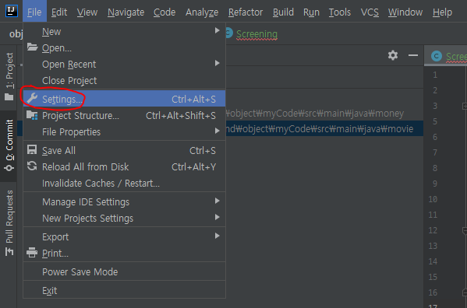467x308 pixels.
Task: Choose Project Structure... menu entry
Action: click(124, 115)
